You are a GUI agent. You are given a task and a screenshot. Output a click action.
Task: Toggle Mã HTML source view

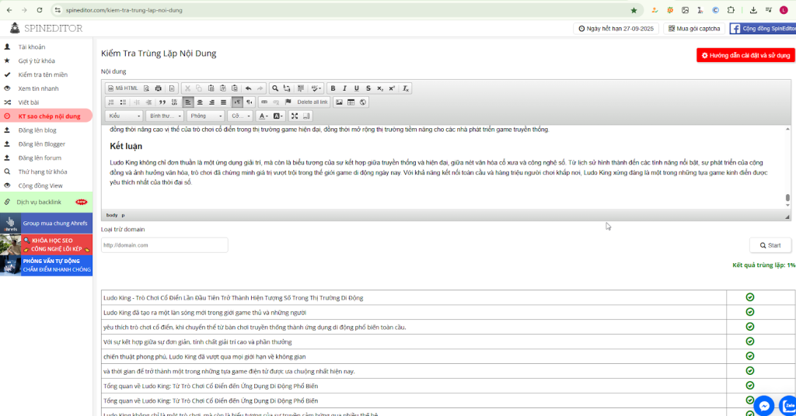123,88
